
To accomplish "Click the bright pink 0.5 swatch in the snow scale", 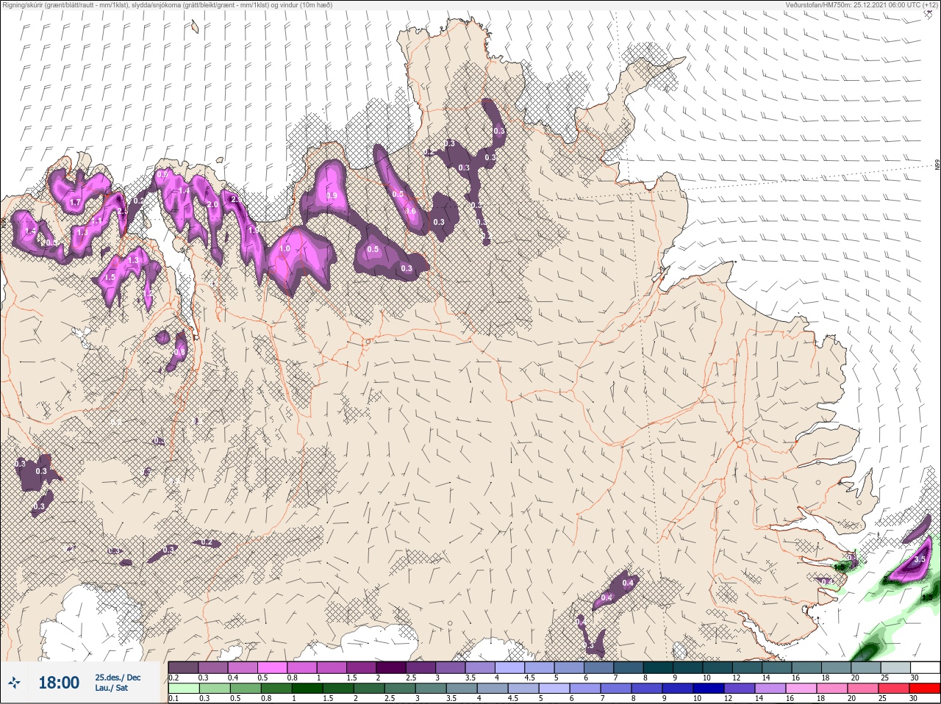I will [272, 667].
